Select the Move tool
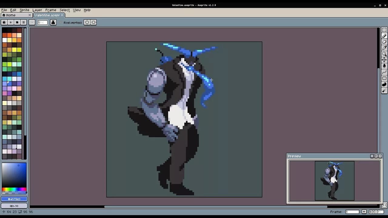The image size is (388, 218). tap(384, 60)
